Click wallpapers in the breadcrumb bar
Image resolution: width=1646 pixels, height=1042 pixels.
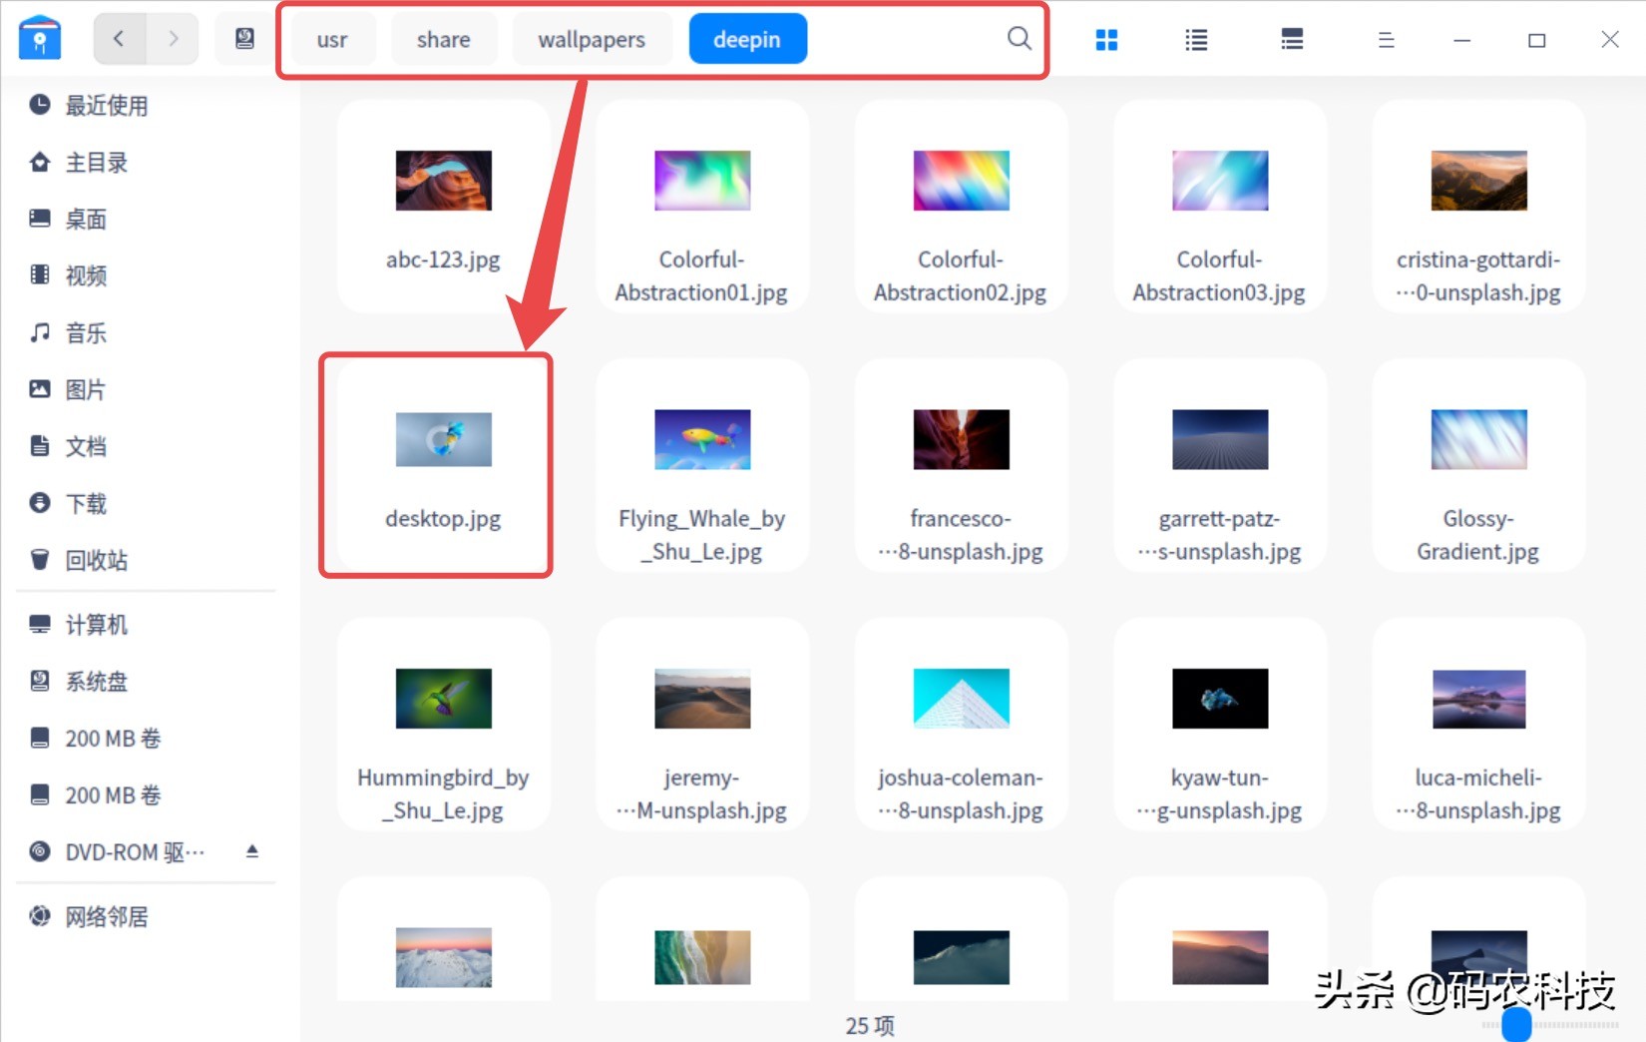[x=592, y=39]
